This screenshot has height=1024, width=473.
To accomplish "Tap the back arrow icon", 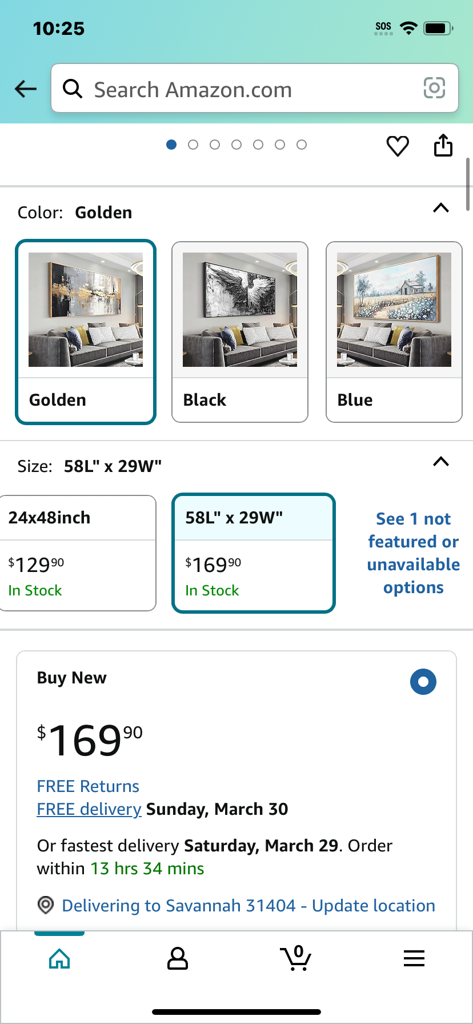I will tap(26, 89).
